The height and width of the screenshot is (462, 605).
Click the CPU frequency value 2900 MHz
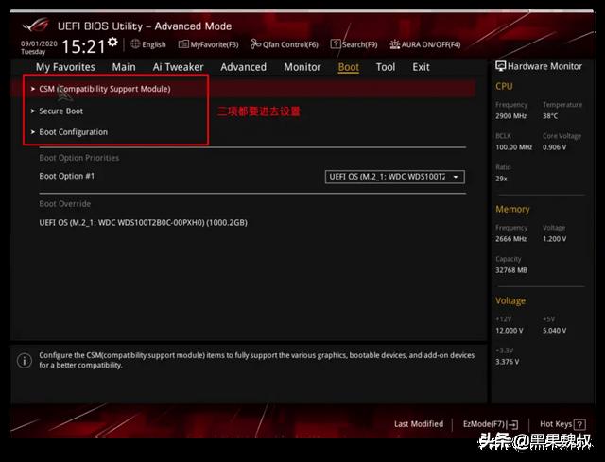point(510,116)
